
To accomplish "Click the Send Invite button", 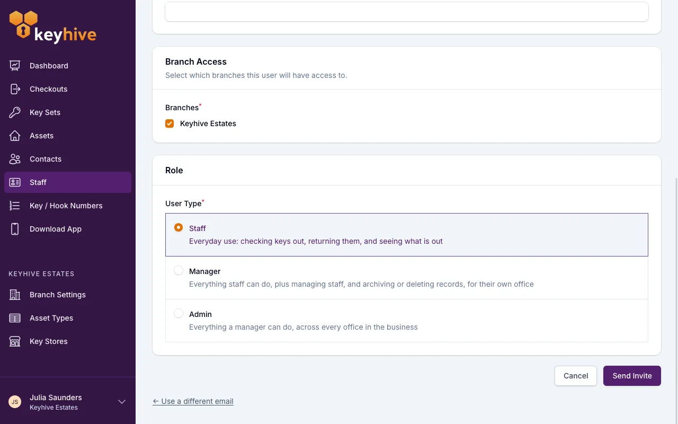I will tap(632, 376).
